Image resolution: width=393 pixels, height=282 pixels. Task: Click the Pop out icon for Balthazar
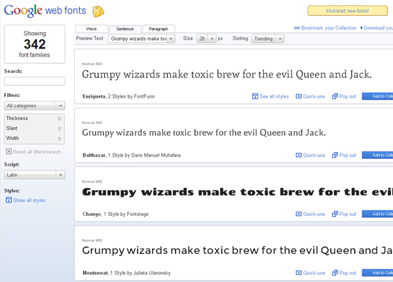(x=335, y=155)
